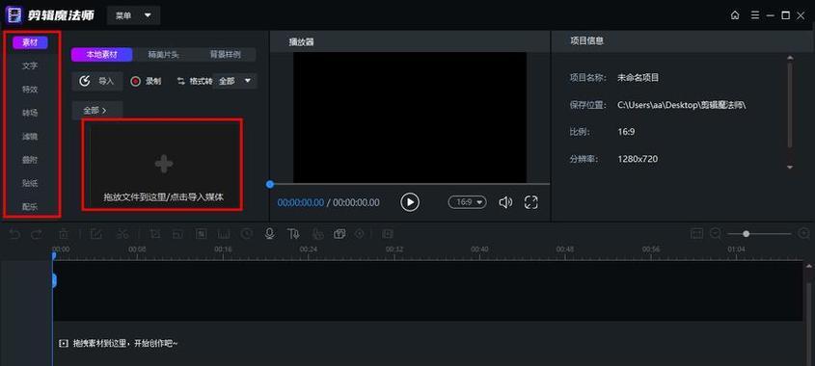Click the scissors split icon
The image size is (815, 366).
pyautogui.click(x=122, y=234)
